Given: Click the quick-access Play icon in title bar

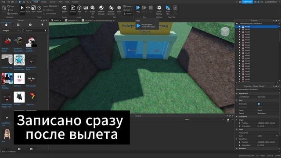Looking at the screenshot, I should (20, 2).
